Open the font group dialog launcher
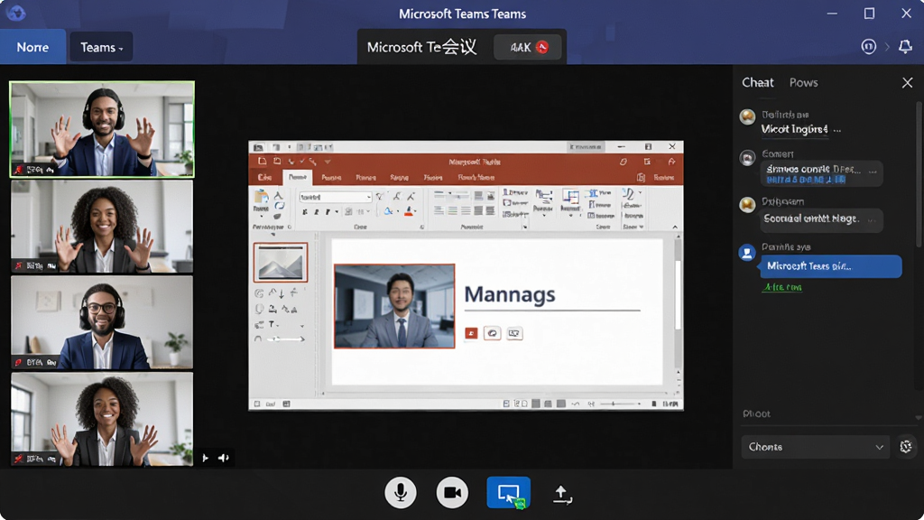This screenshot has width=924, height=520. coord(422,227)
